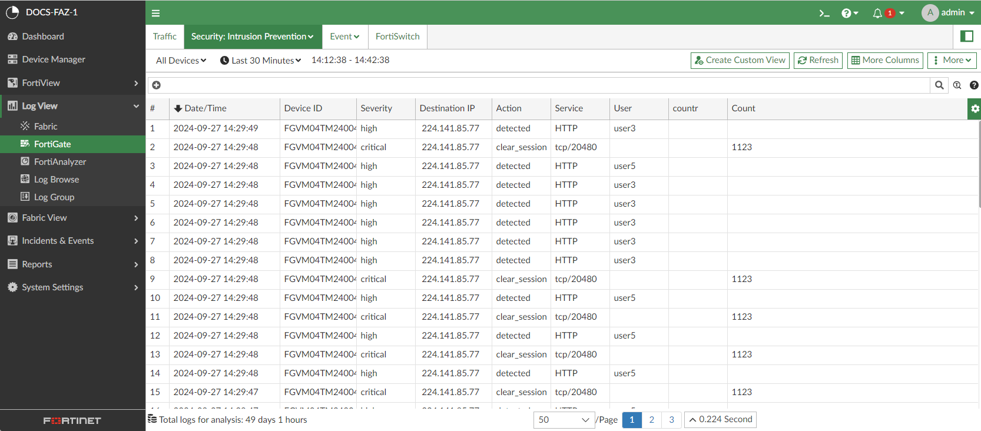Expand the All Devices dropdown
981x431 pixels.
181,60
